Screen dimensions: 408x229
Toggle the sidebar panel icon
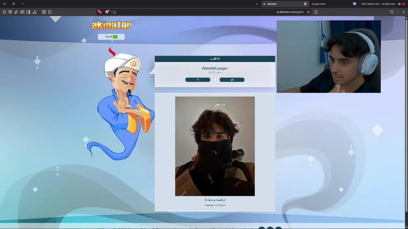[28, 12]
